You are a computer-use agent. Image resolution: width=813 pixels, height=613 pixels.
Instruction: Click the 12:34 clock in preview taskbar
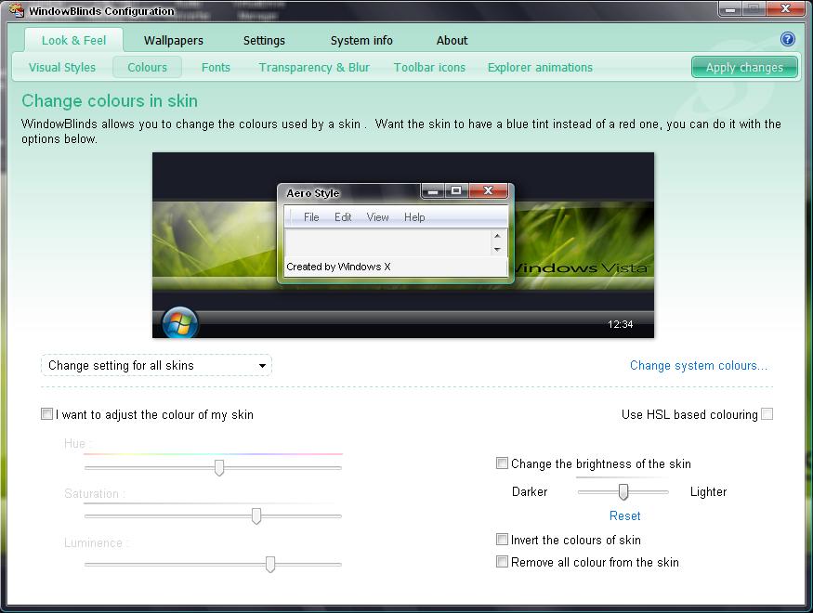tap(620, 324)
